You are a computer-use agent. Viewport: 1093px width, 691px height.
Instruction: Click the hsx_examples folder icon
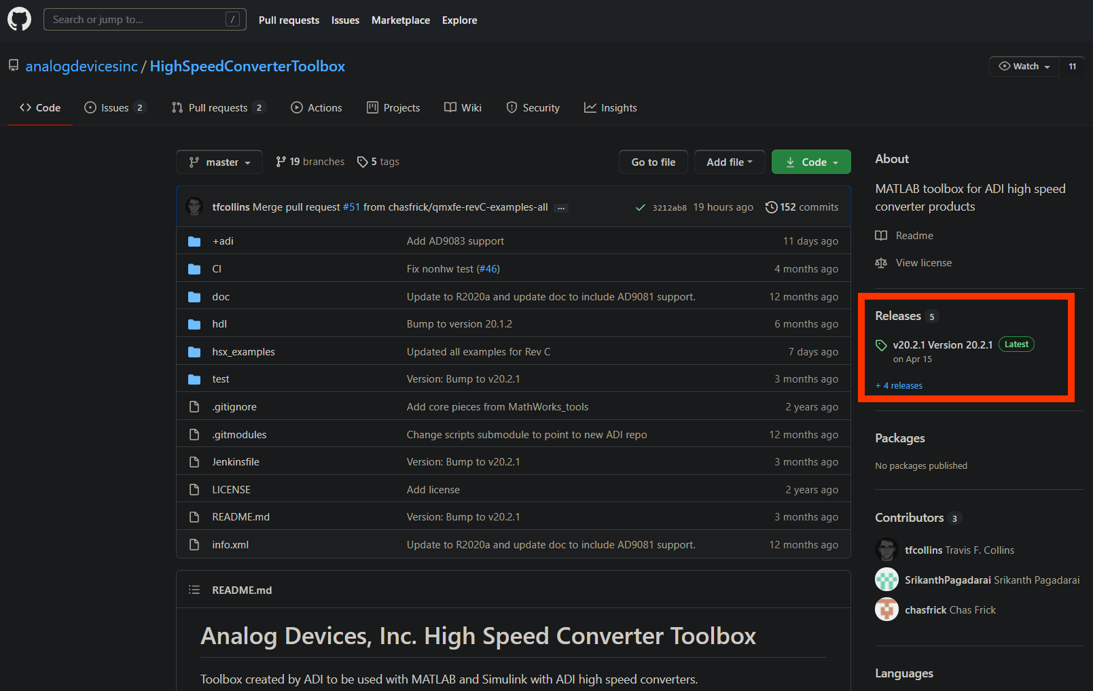194,352
